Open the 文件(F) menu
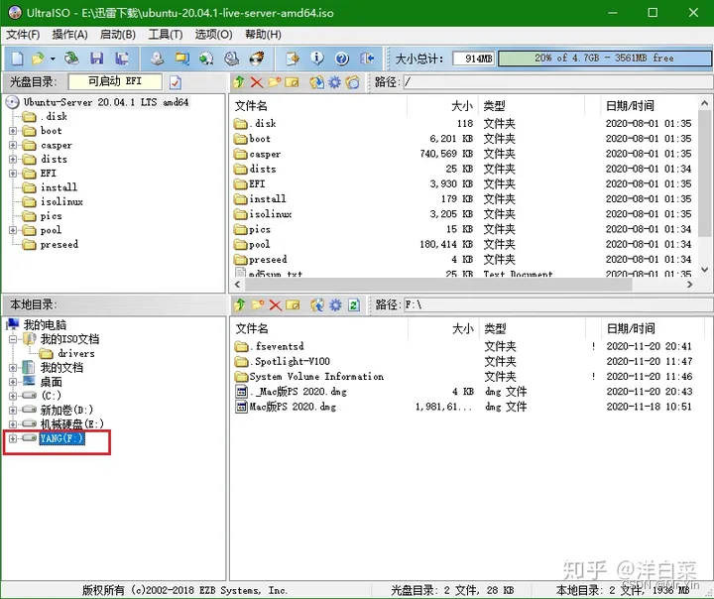Image resolution: width=714 pixels, height=599 pixels. [x=23, y=35]
